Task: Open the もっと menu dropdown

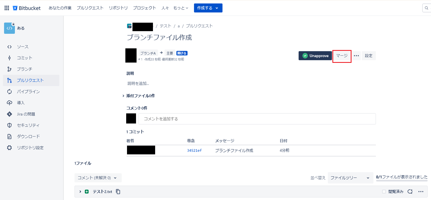Action: click(x=181, y=8)
